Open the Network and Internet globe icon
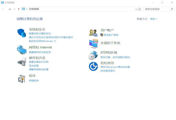This screenshot has width=176, height=120. click(x=22, y=50)
